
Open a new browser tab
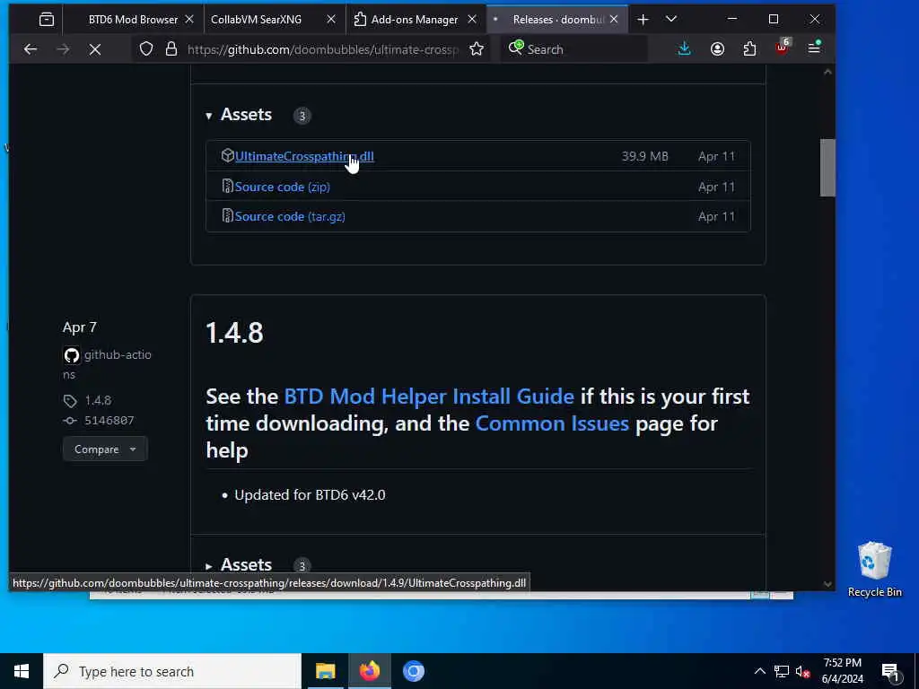(x=643, y=20)
